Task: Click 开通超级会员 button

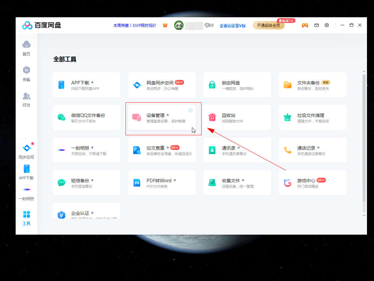Action: pos(269,25)
